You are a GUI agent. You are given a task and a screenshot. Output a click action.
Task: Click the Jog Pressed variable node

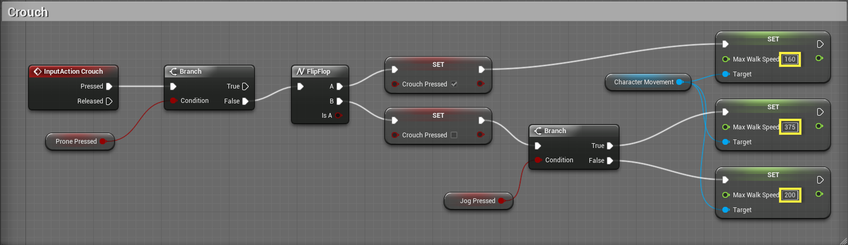coord(479,201)
